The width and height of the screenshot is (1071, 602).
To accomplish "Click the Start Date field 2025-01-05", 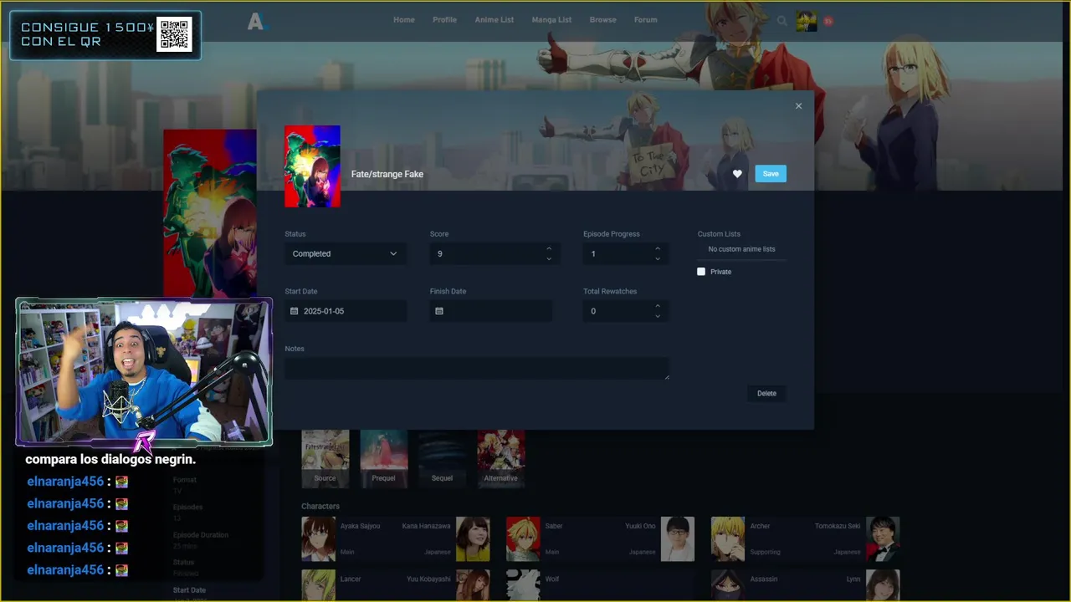I will [x=346, y=311].
